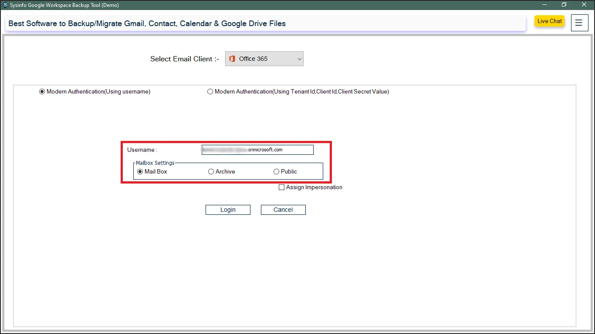
Task: Select Modern Authentication using username
Action: (42, 92)
